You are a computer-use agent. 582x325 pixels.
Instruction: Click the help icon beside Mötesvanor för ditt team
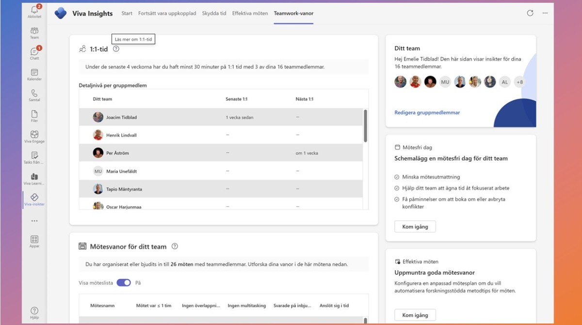[175, 246]
